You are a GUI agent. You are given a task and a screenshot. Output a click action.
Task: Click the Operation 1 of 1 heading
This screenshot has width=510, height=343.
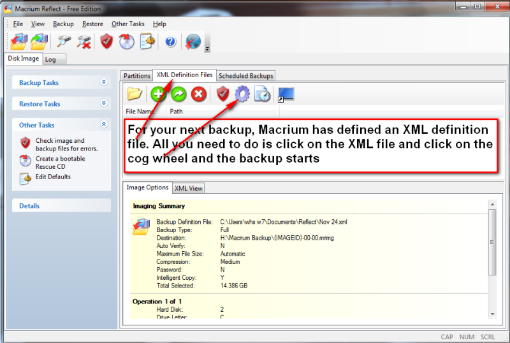pyautogui.click(x=157, y=302)
